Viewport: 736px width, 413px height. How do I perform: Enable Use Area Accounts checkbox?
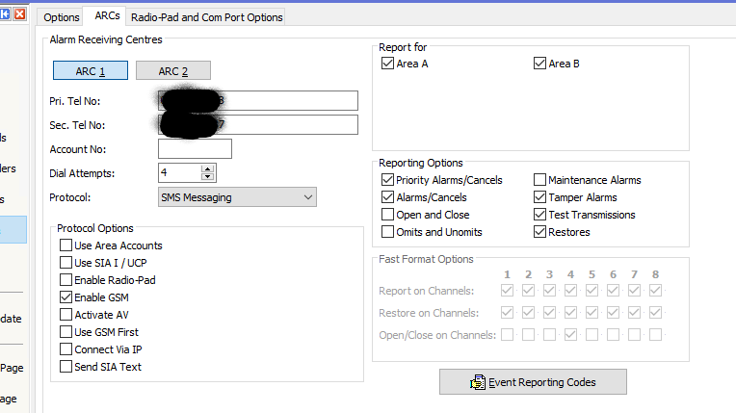point(66,245)
